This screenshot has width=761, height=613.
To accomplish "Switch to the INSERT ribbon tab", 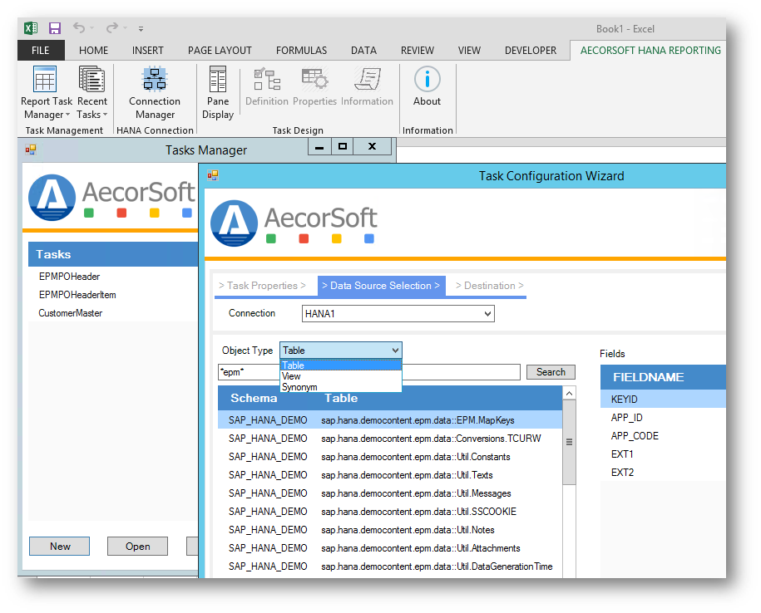I will 147,51.
